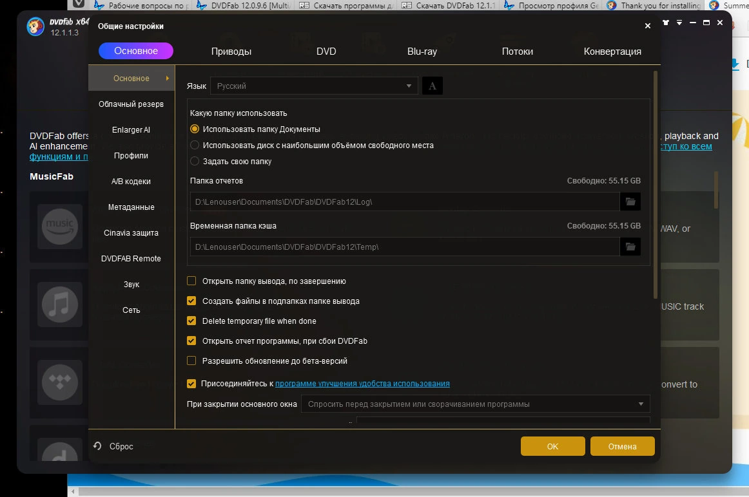Click the OK button

552,446
